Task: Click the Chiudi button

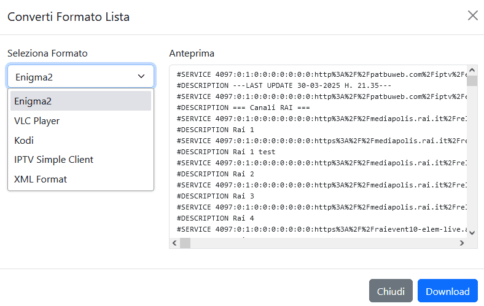Action: (391, 291)
